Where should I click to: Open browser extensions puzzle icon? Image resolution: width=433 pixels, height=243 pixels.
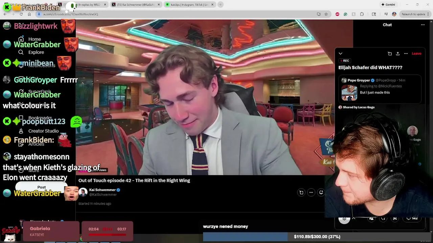pos(362,14)
